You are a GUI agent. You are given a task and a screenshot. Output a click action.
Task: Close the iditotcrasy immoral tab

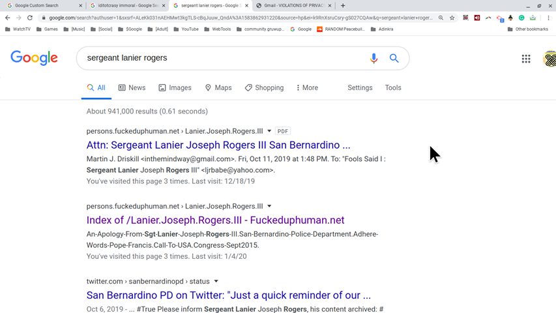click(x=164, y=6)
